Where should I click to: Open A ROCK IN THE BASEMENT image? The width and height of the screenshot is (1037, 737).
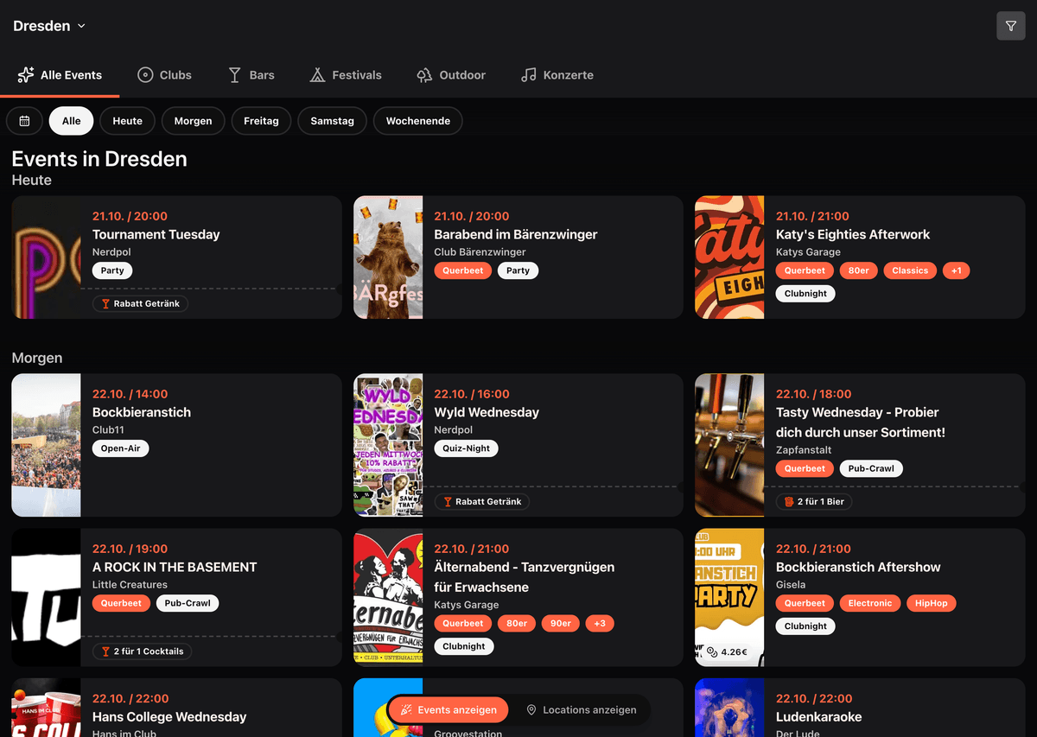coord(46,597)
